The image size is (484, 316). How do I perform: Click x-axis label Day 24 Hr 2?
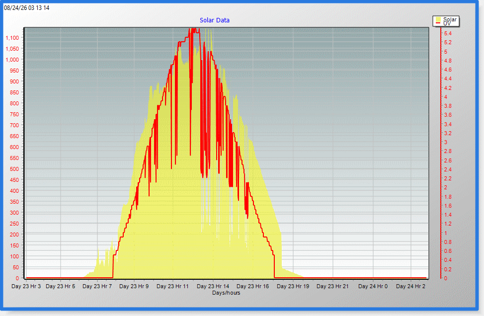410,286
